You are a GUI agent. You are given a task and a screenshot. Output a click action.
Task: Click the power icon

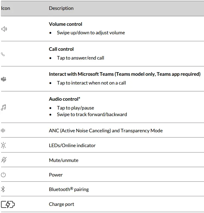[3, 175]
